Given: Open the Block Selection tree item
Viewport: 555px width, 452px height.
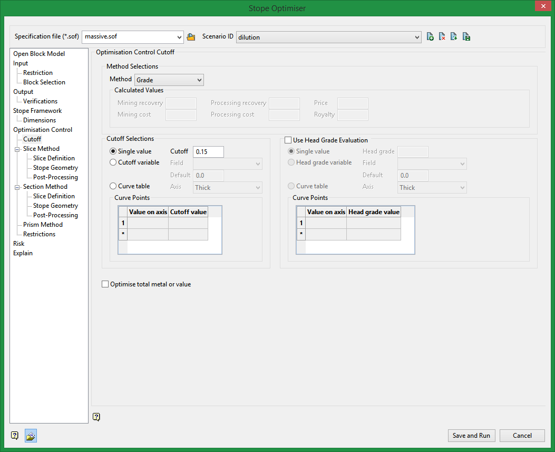Looking at the screenshot, I should point(44,82).
